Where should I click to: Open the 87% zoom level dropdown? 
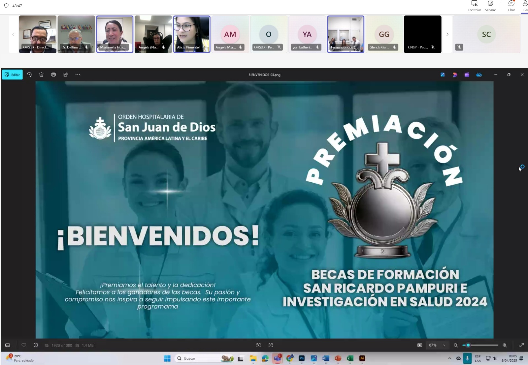[437, 345]
